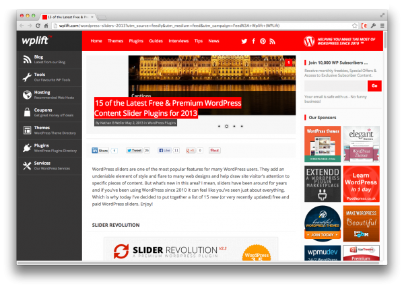
Task: Click the red Go subscribe button
Action: point(374,86)
